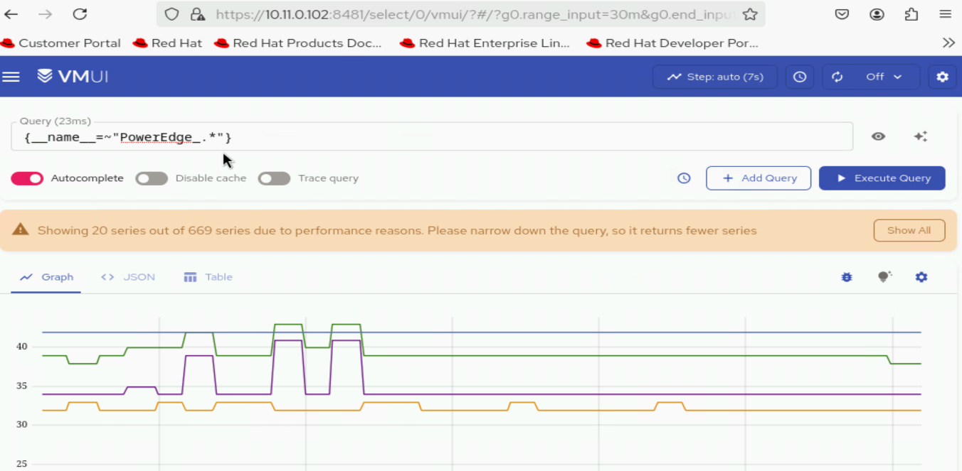
Task: Click the lock connection security icon
Action: coord(197,14)
